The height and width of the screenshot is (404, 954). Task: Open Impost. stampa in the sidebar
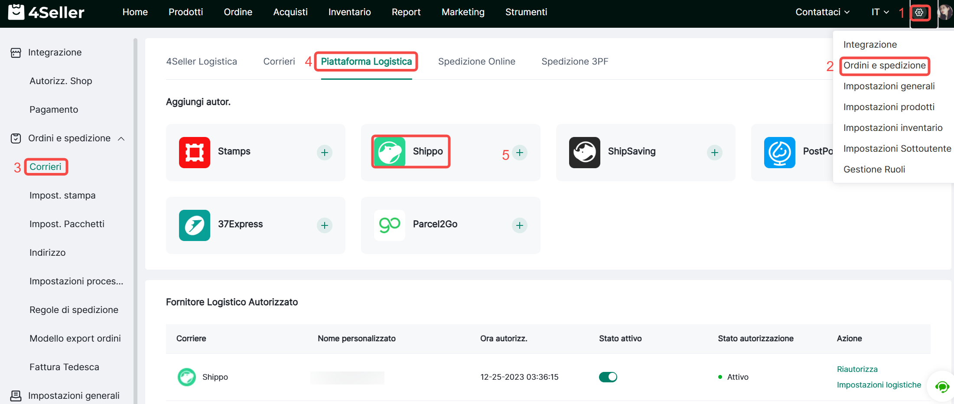click(62, 195)
